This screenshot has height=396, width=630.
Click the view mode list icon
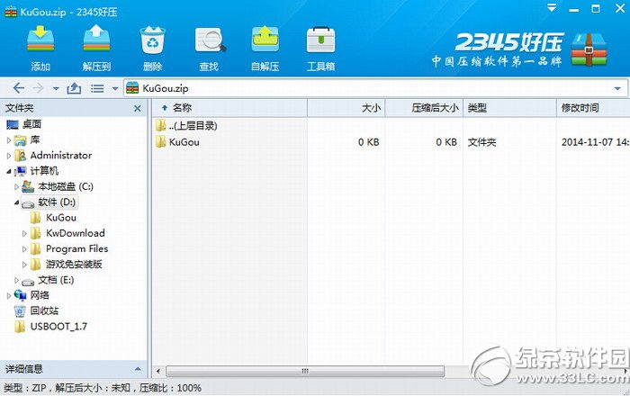[x=97, y=88]
